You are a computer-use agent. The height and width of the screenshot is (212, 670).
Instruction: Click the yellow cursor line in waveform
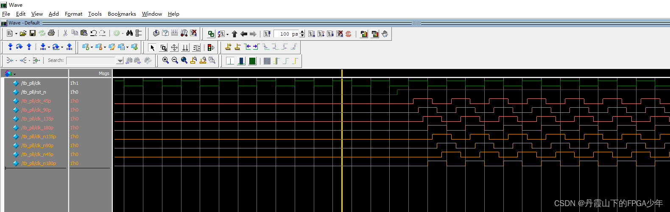point(342,127)
